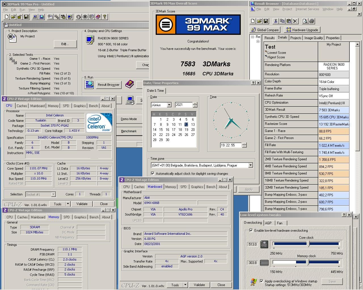
Task: Click Validate in CPU-Z Mainboard window
Action: click(x=199, y=285)
